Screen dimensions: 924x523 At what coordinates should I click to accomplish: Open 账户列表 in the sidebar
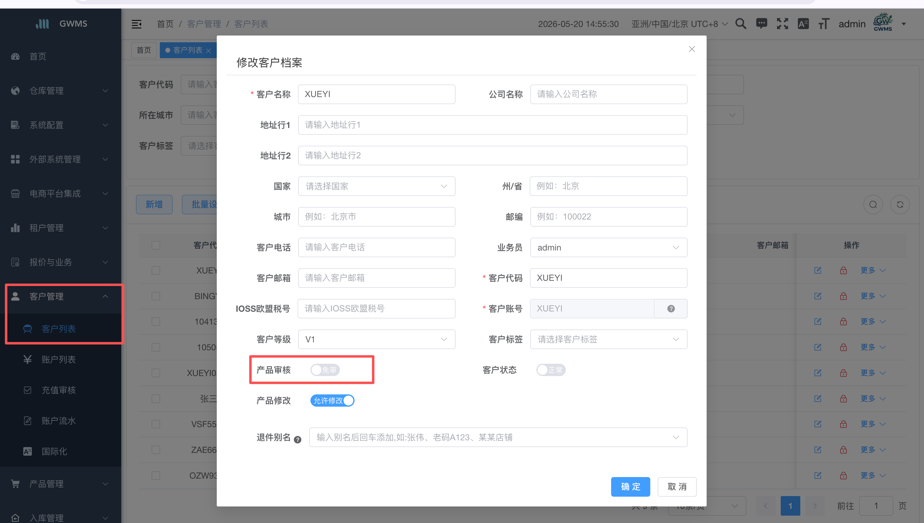click(x=61, y=359)
